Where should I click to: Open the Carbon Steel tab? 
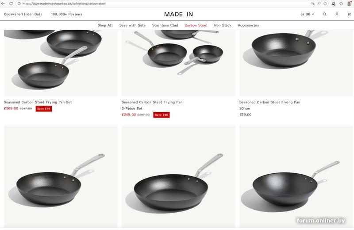[x=196, y=25]
